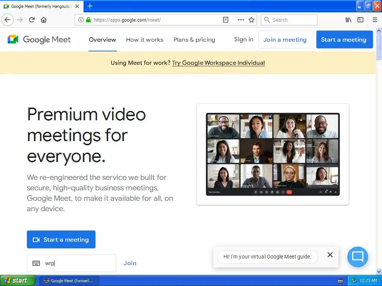Select the Google Meet browser tab title

(41, 6)
